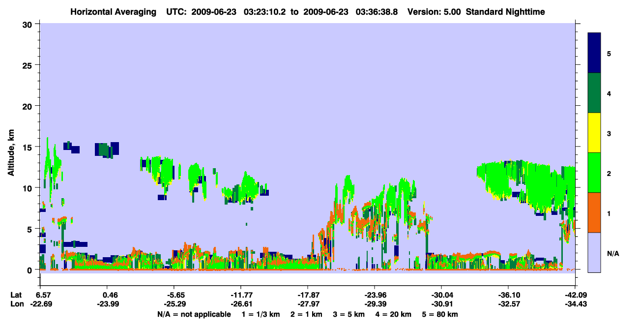The width and height of the screenshot is (639, 328).
Task: Click longitude value -34.43
Action: [575, 304]
